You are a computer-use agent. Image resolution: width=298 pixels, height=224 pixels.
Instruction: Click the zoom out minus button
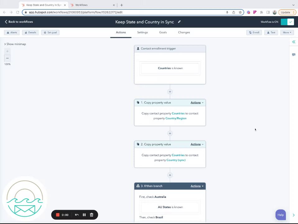pos(7,58)
